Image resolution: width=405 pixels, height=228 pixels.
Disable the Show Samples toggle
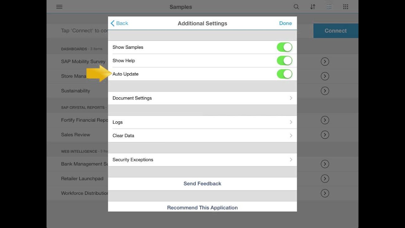[x=284, y=47]
